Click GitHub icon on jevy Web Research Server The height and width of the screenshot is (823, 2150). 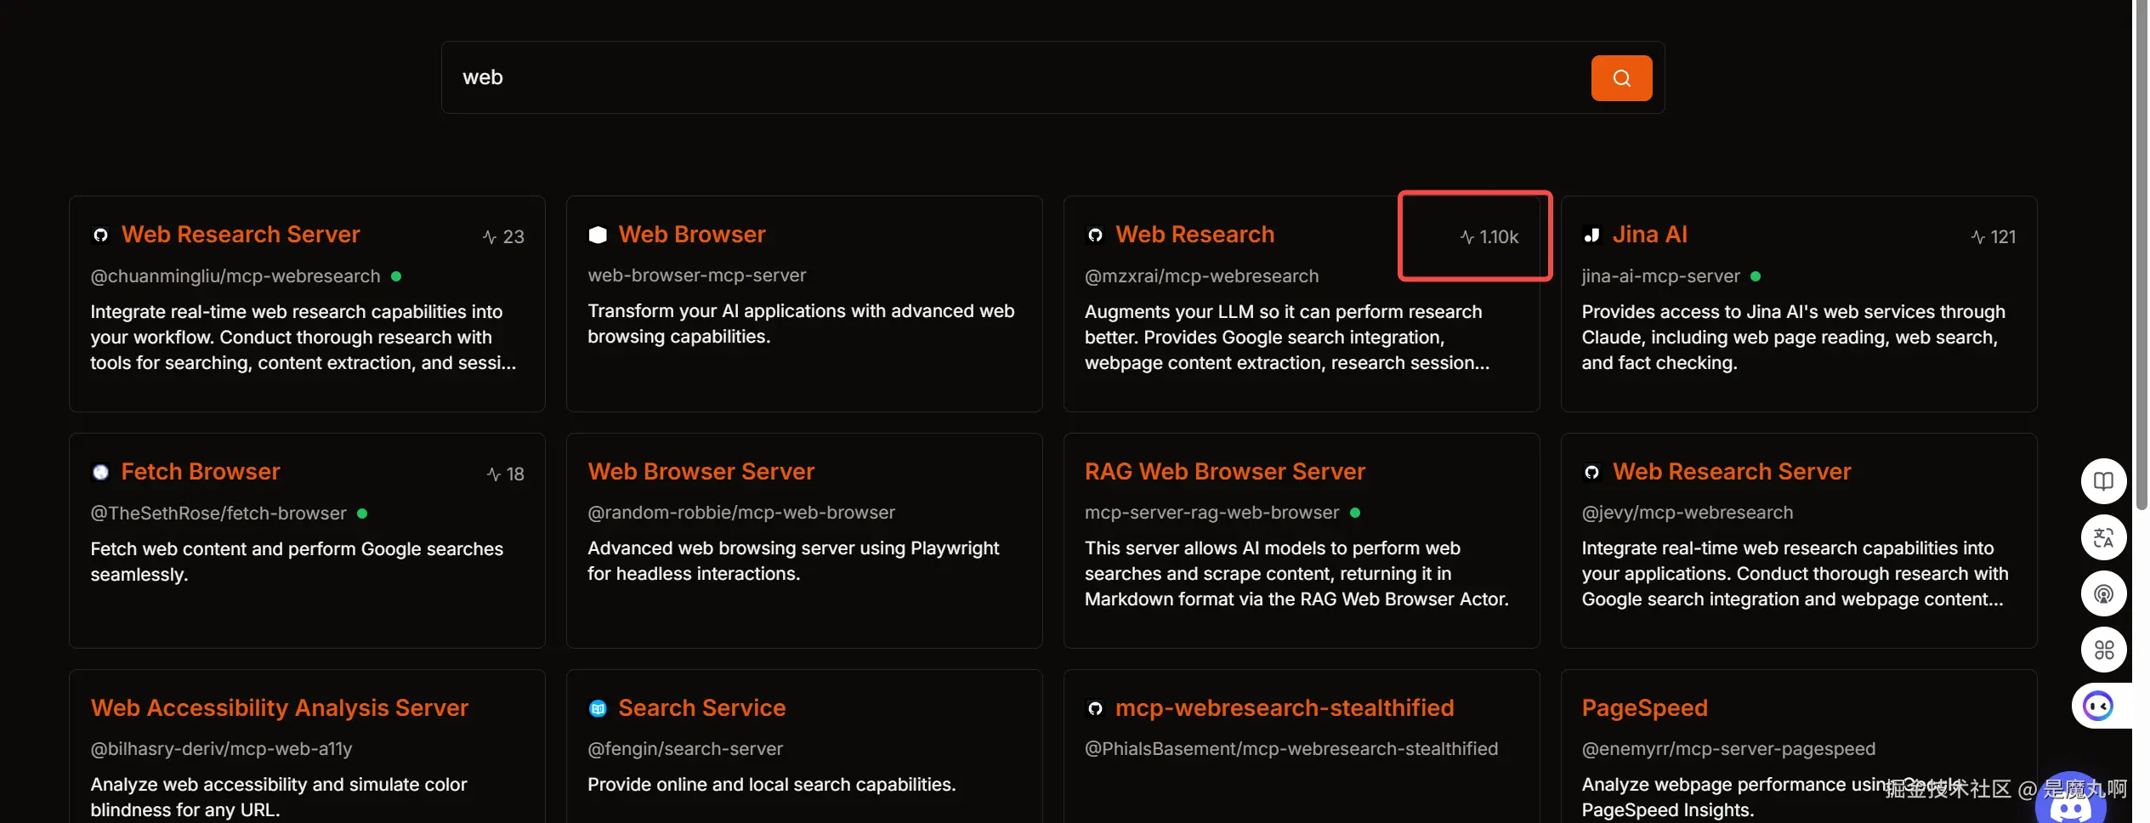point(1591,472)
